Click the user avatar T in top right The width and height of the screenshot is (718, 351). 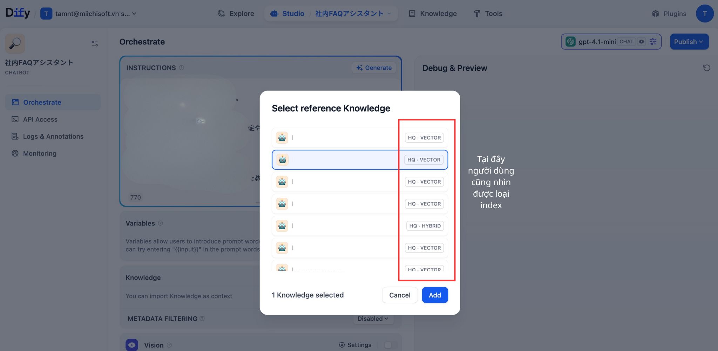click(x=705, y=13)
